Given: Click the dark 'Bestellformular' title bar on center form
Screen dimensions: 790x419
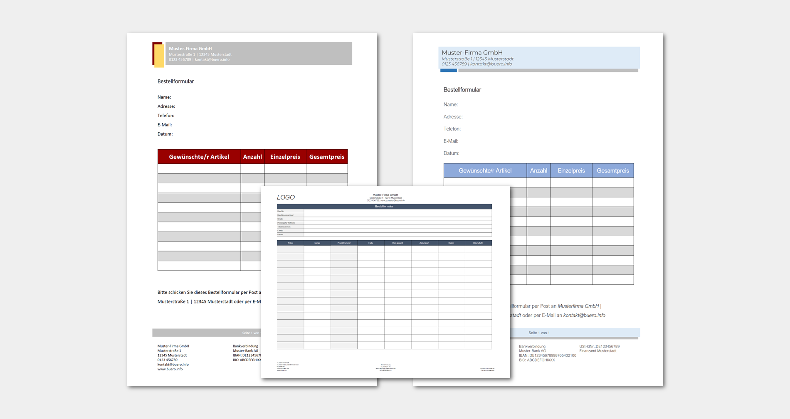Looking at the screenshot, I should pos(384,207).
